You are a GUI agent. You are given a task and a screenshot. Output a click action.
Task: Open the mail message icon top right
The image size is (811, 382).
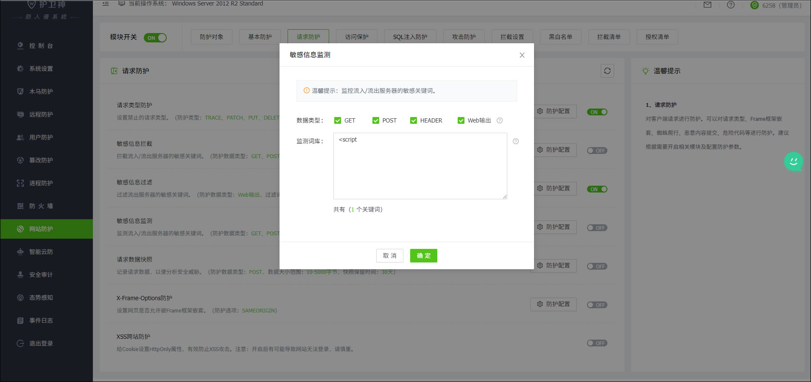point(707,6)
